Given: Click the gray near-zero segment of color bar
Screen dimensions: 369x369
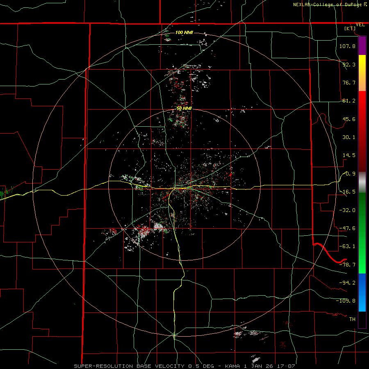Looking at the screenshot, I should click(x=362, y=182).
